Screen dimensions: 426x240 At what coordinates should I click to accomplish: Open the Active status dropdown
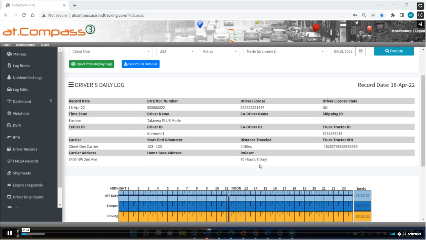[219, 51]
